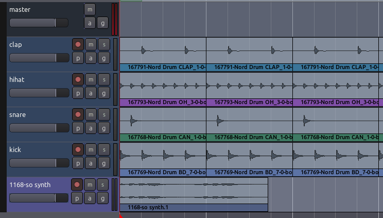Viewport: 383px width, 218px height.
Task: Select the 1168-so synth.1 audio region
Action: click(x=194, y=194)
